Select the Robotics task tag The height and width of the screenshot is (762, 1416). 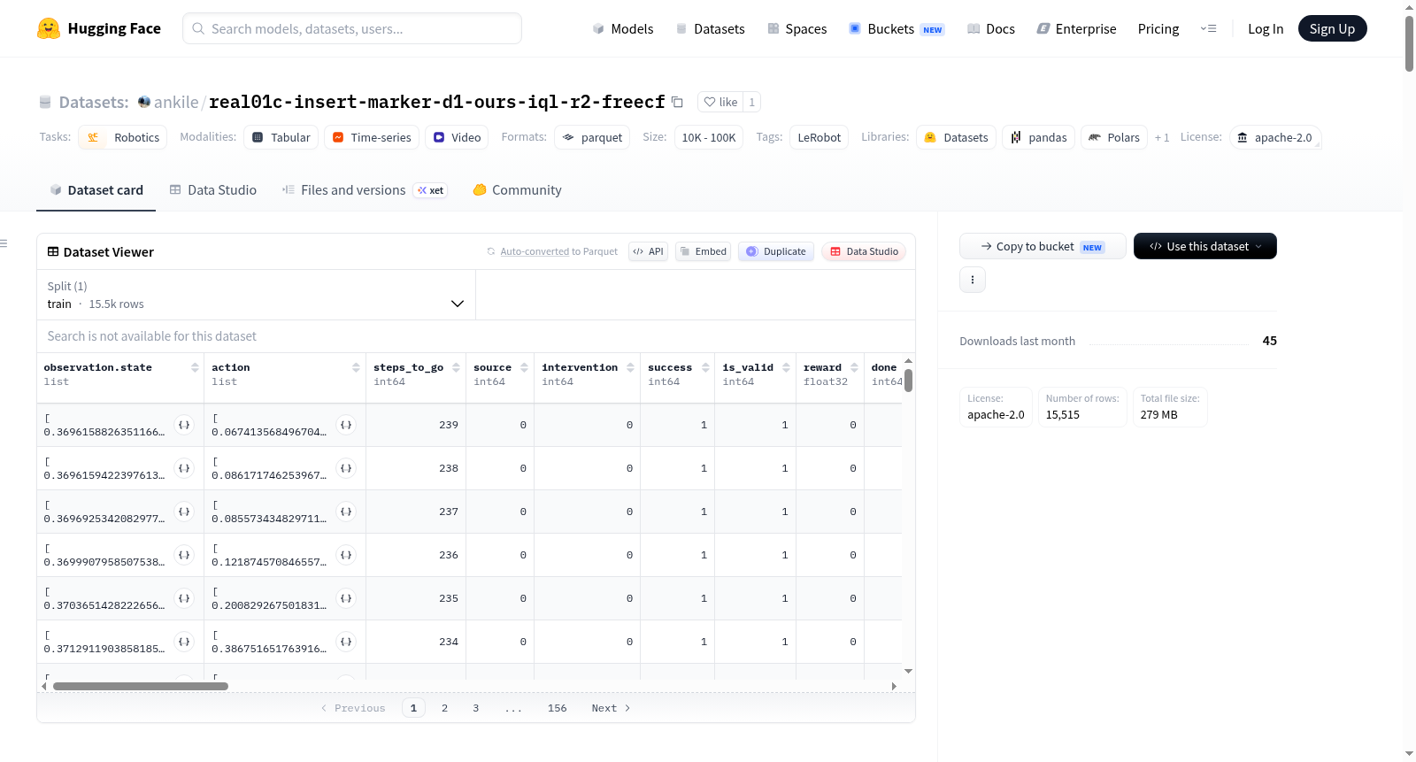pos(123,137)
